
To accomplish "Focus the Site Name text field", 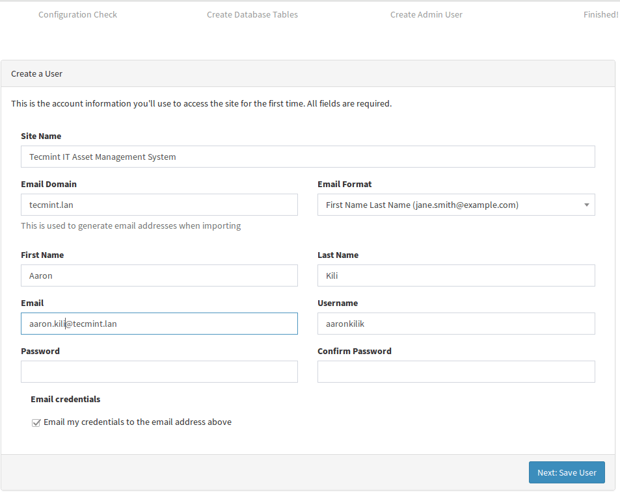I will point(308,157).
